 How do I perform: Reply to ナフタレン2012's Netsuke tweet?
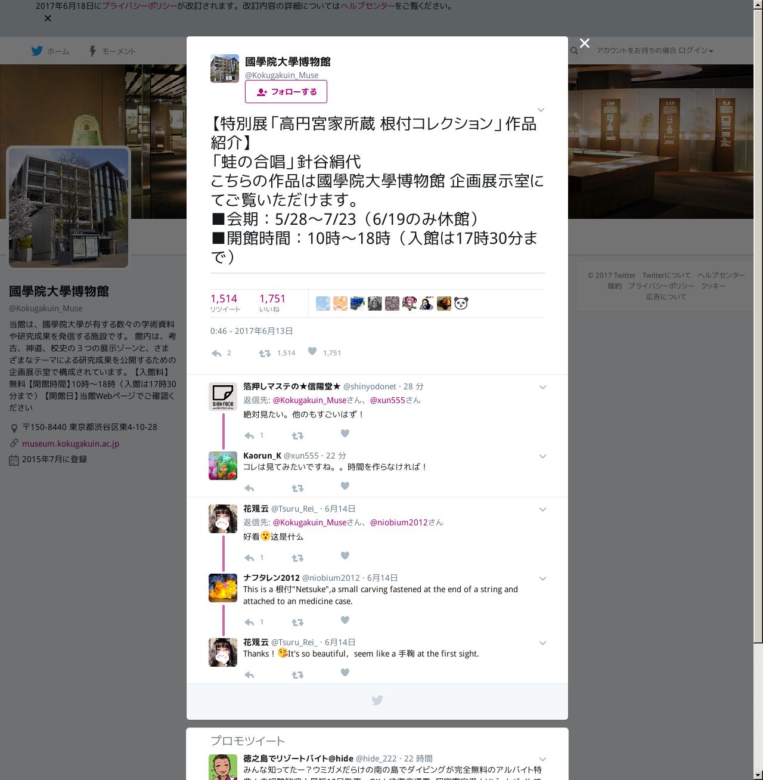249,623
